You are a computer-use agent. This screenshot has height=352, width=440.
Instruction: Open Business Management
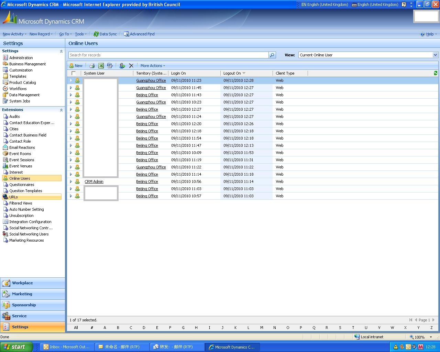[27, 64]
